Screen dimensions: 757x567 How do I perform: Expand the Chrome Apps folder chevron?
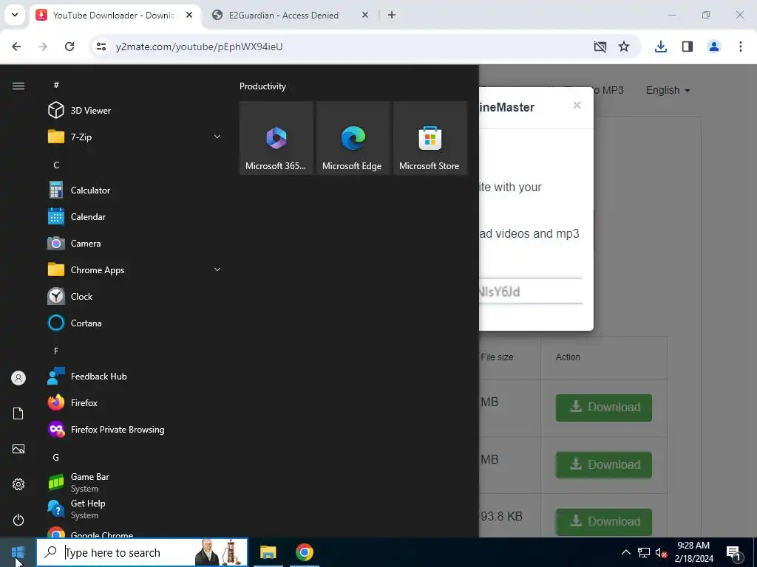pyautogui.click(x=217, y=269)
